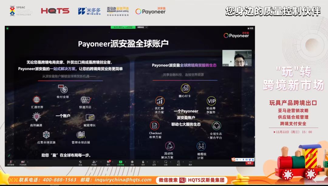Click the 随心付卡 card icon
The height and width of the screenshot is (186, 328).
tap(185, 88)
